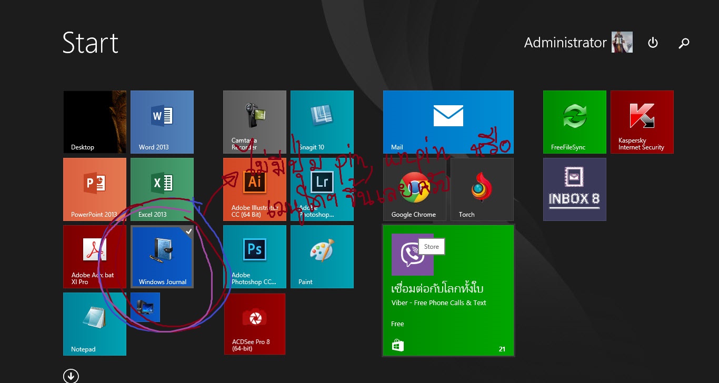Screen dimensions: 719x383
Task: Click the Administrator profile picture
Action: [622, 42]
